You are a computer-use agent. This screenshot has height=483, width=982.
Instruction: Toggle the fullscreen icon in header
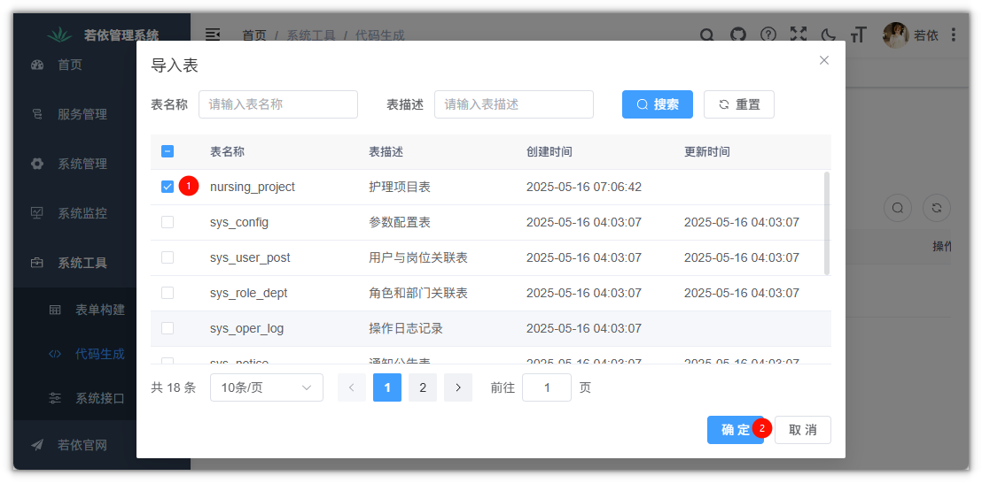798,34
